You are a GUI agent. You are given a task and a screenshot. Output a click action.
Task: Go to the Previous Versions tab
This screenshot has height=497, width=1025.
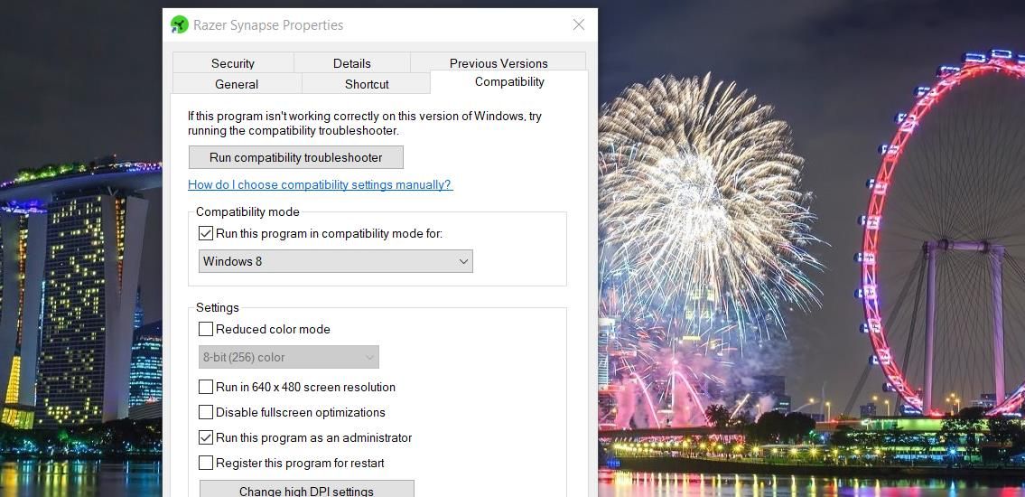(x=499, y=63)
